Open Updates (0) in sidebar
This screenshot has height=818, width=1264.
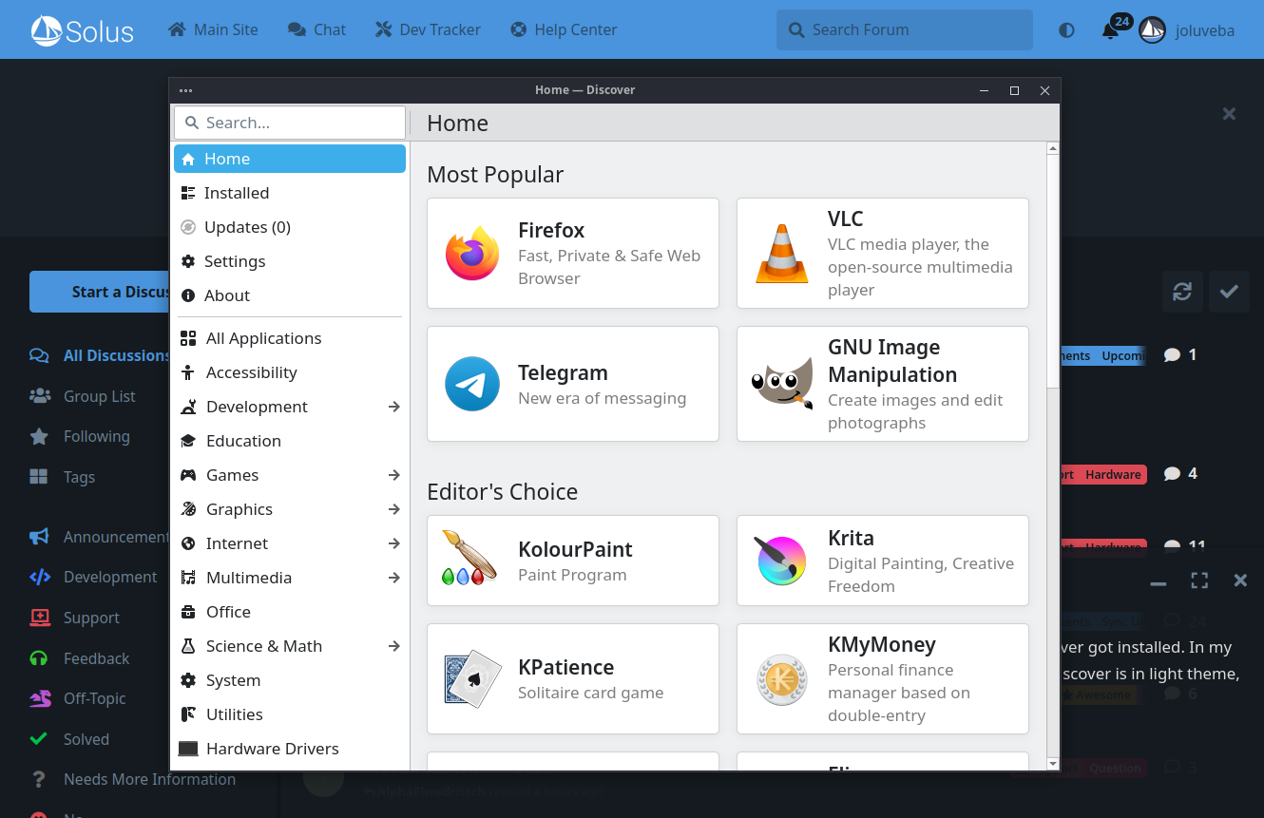pyautogui.click(x=247, y=227)
